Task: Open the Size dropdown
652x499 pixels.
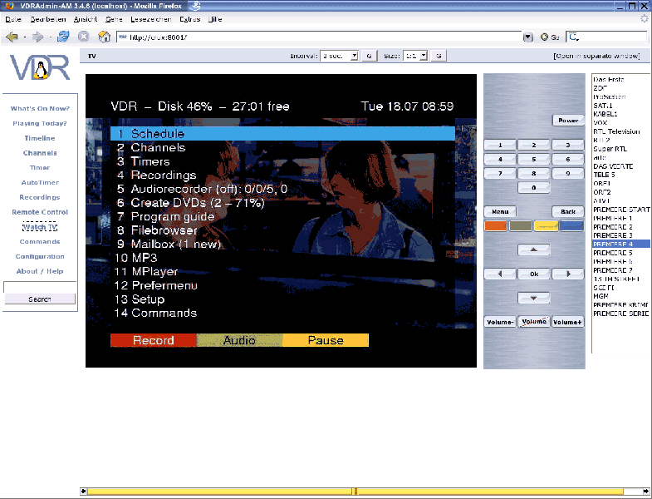Action: pyautogui.click(x=415, y=56)
